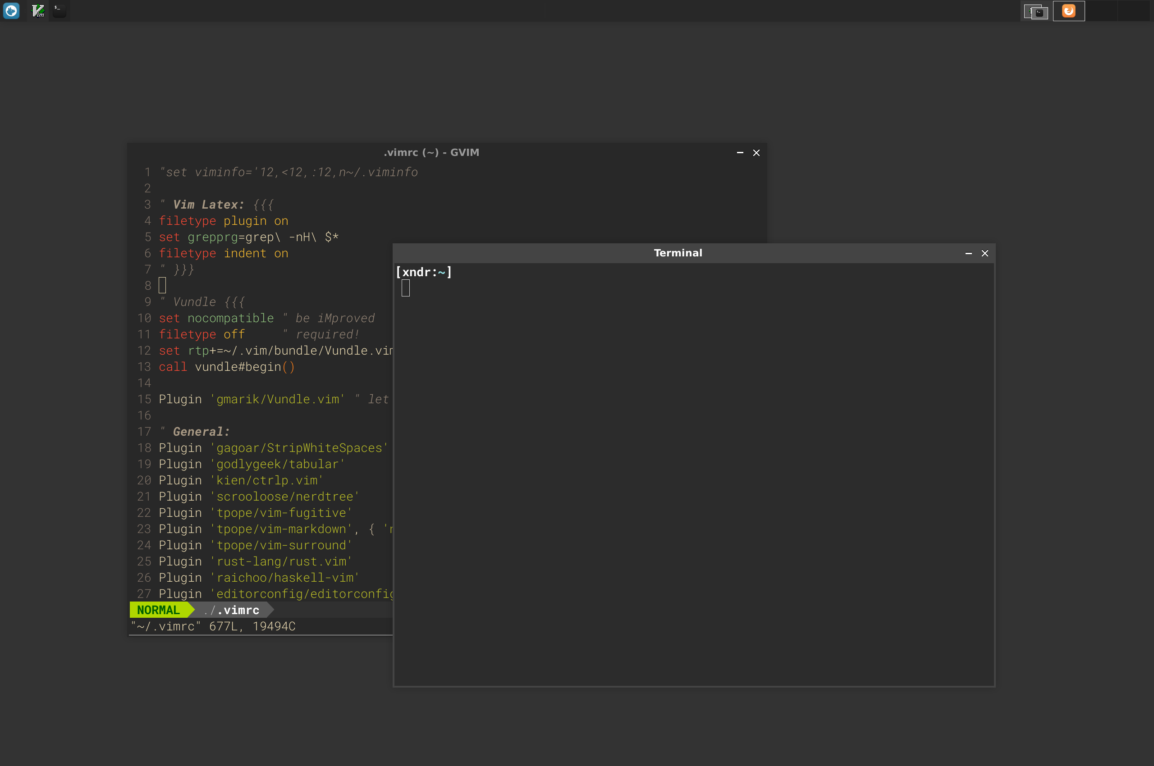Switch to the third empty workspace
This screenshot has height=766, width=1154.
[1101, 11]
